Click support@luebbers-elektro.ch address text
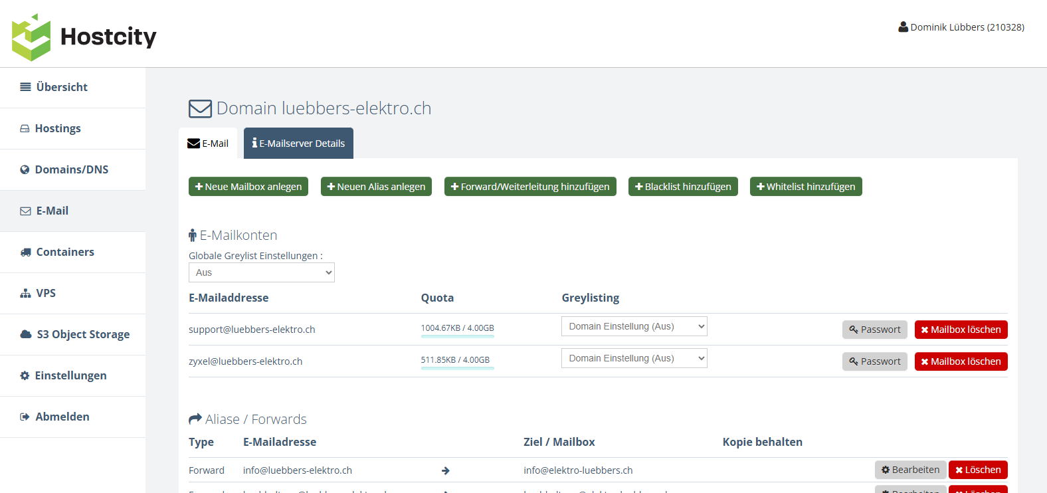The width and height of the screenshot is (1047, 493). pyautogui.click(x=252, y=330)
